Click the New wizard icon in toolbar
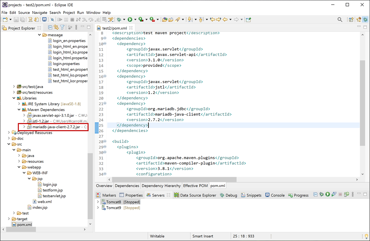This screenshot has height=241, width=370. (5, 20)
